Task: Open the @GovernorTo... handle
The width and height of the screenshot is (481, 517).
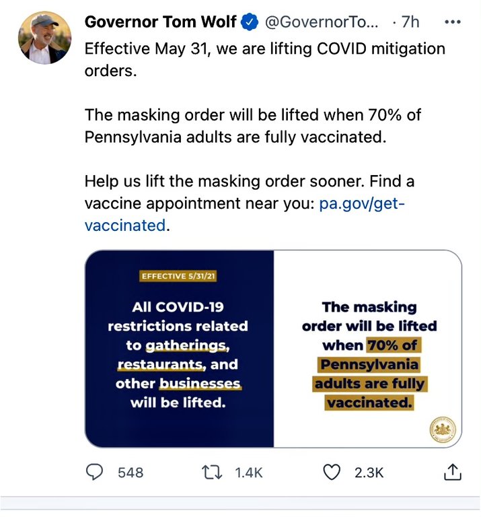Action: pyautogui.click(x=322, y=22)
